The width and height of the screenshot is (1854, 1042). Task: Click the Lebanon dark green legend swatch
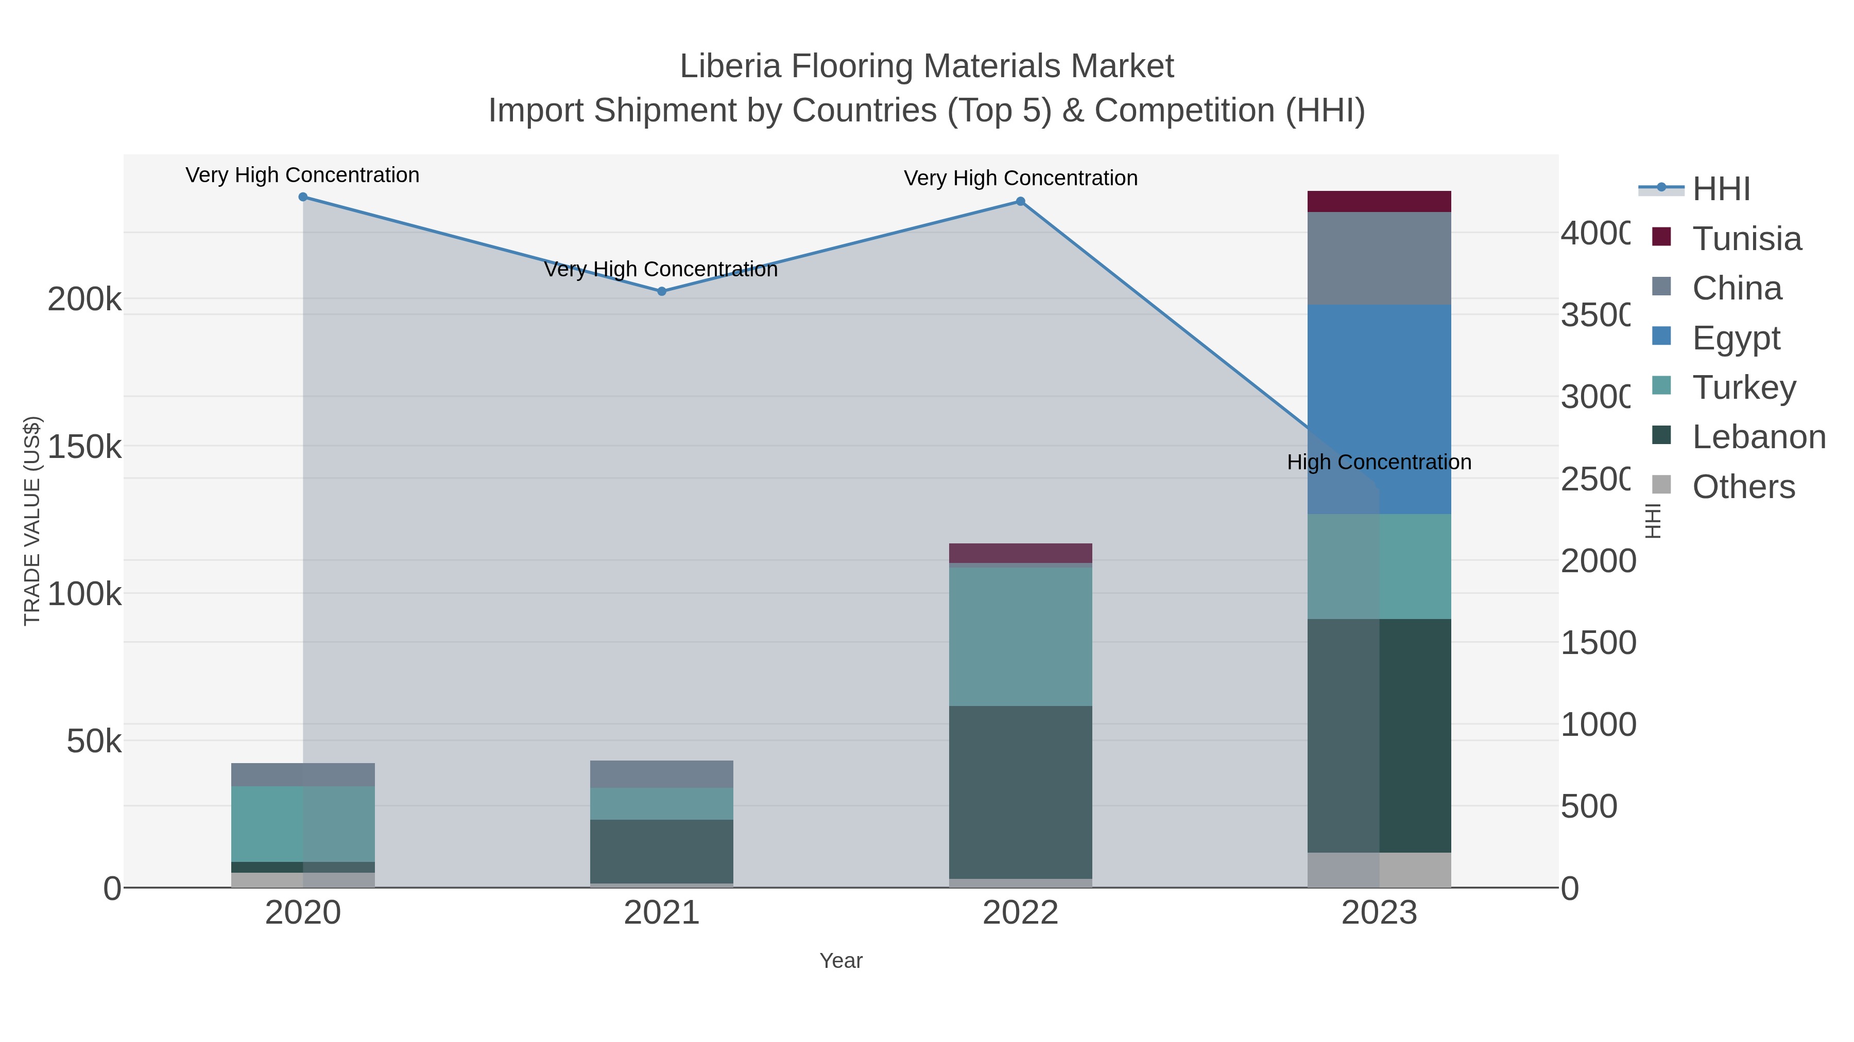1661,435
